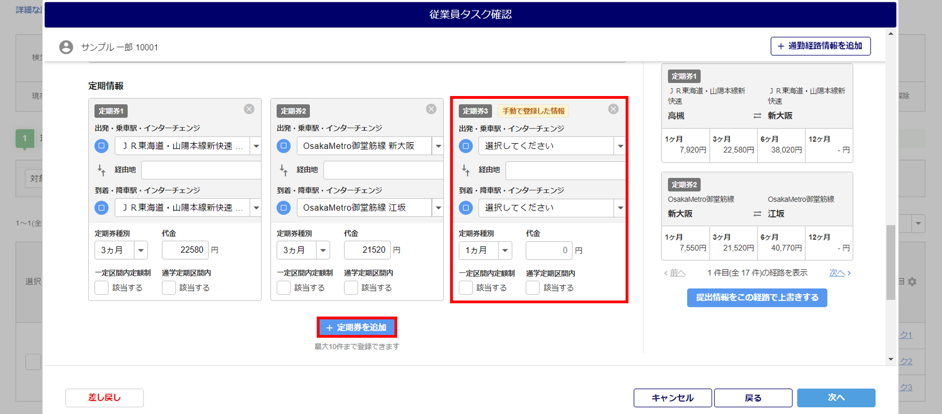The image size is (942, 414).
Task: Check 一定区間内定額制 該当する in 定期券2
Action: pyautogui.click(x=284, y=288)
